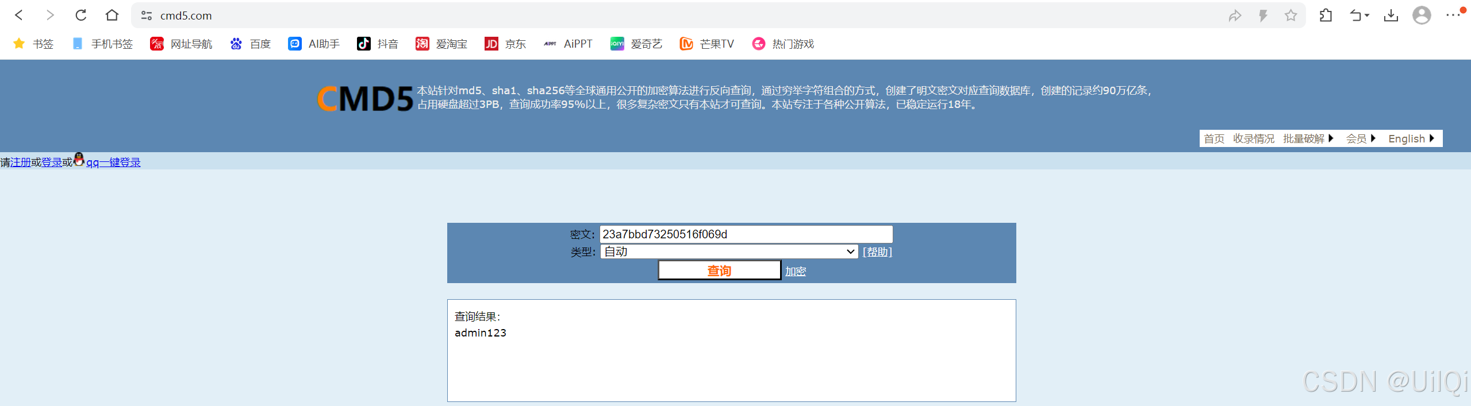
Task: Open the extensions puzzle icon
Action: point(1326,16)
